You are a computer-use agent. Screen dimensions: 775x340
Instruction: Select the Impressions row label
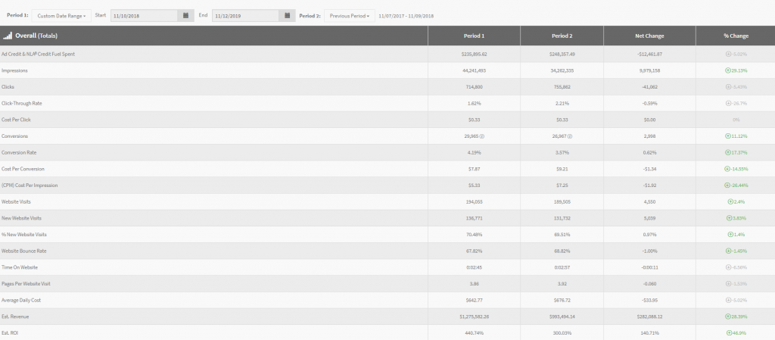14,70
